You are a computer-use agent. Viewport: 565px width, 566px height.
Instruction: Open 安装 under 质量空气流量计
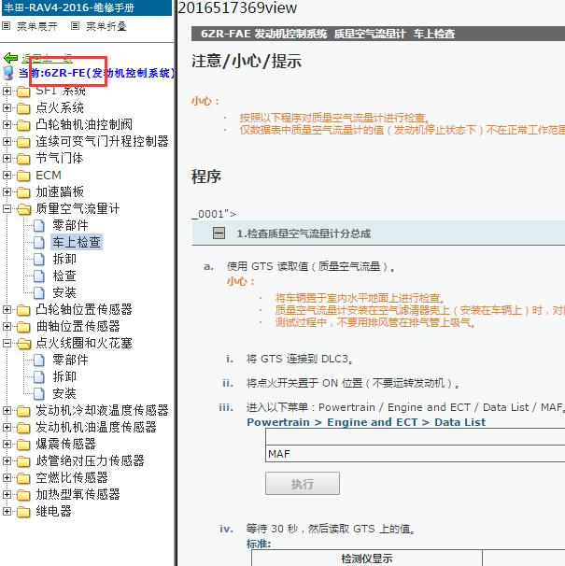(x=64, y=292)
